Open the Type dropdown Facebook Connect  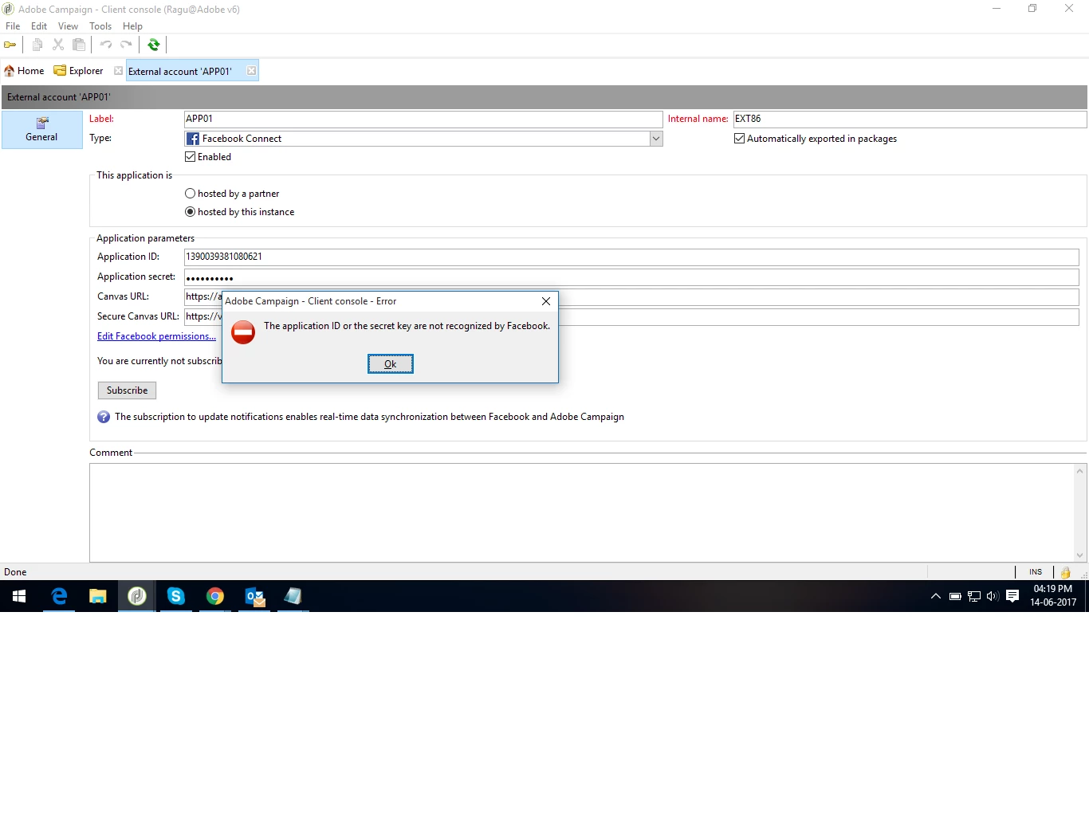coord(423,139)
